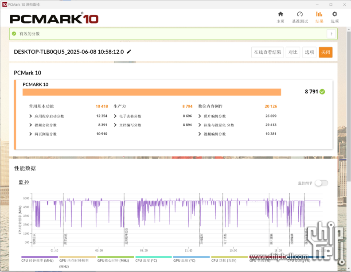This screenshot has height=272, width=351.
Task: Expand 网页浏览分数 row
Action: [x=31, y=134]
